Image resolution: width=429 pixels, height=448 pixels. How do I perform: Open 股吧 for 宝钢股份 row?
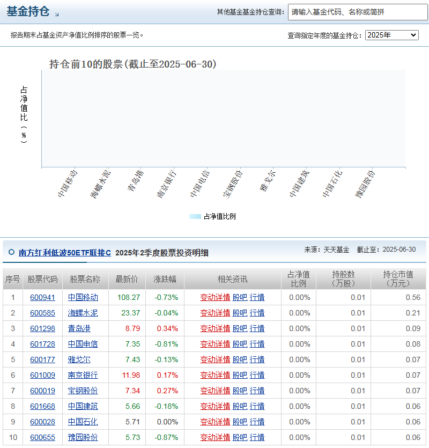click(x=240, y=391)
